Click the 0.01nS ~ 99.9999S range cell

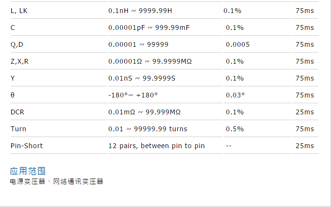(142, 78)
